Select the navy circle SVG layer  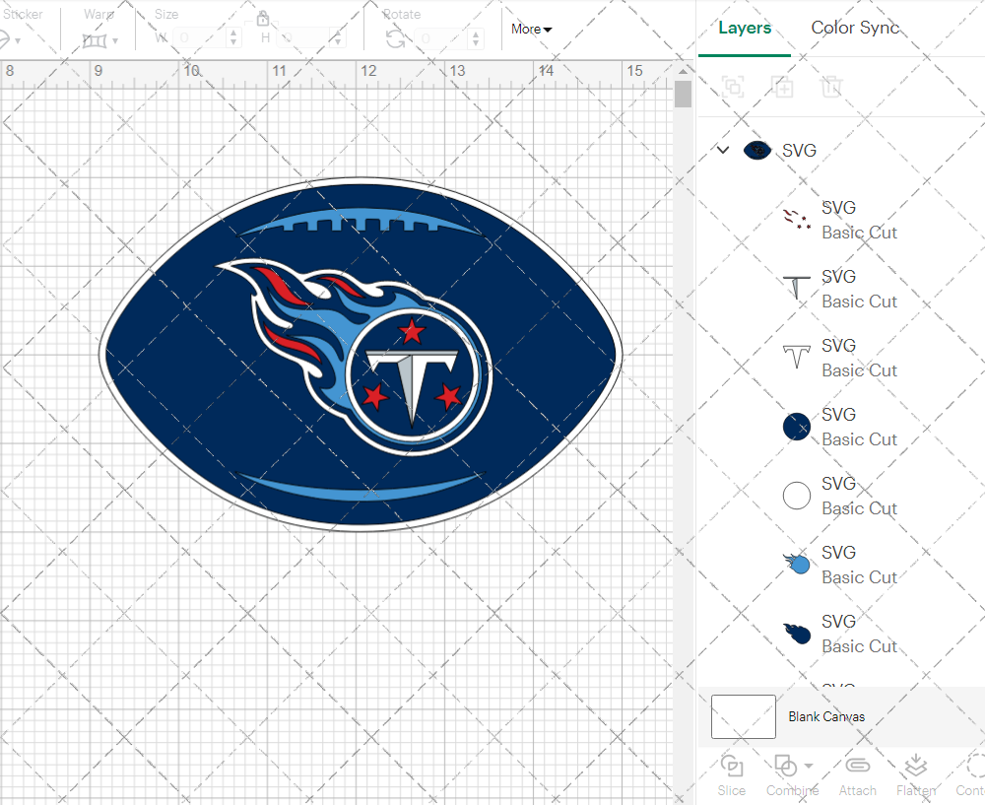pyautogui.click(x=841, y=427)
